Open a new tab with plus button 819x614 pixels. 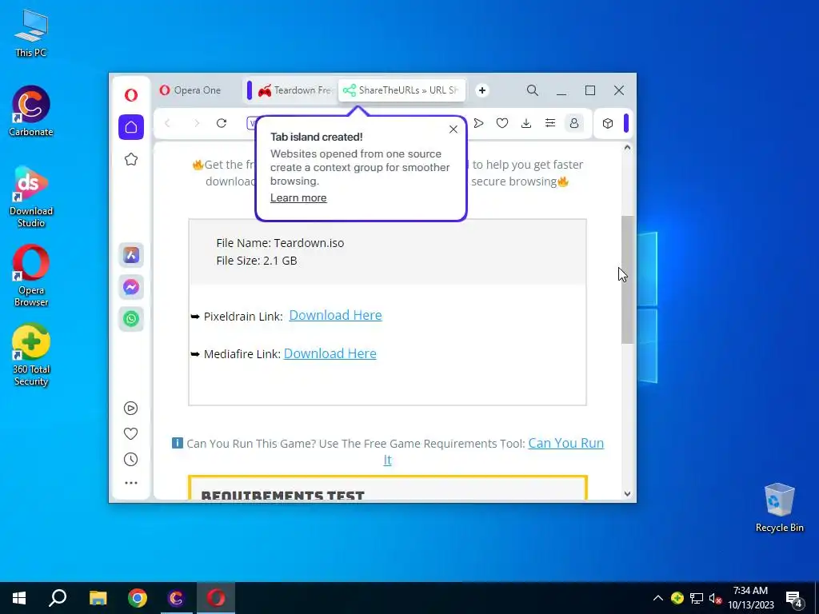click(x=482, y=90)
